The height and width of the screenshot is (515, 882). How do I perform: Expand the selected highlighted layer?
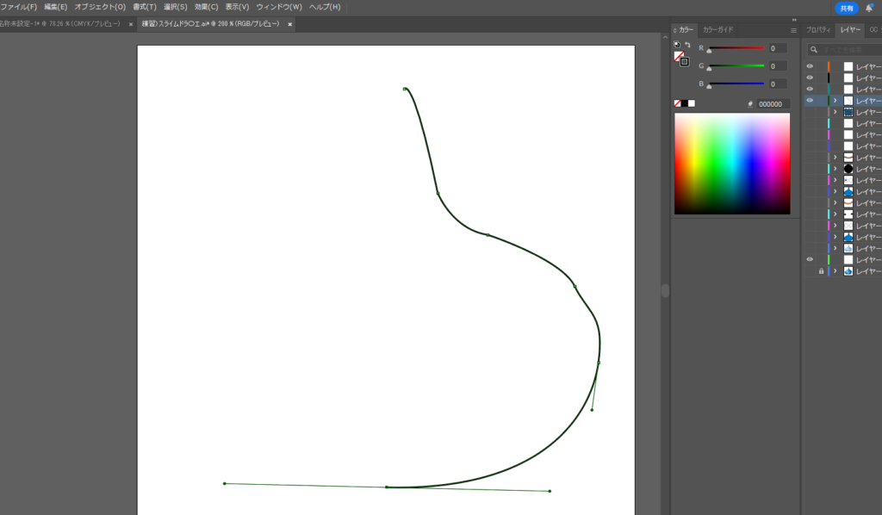click(835, 101)
